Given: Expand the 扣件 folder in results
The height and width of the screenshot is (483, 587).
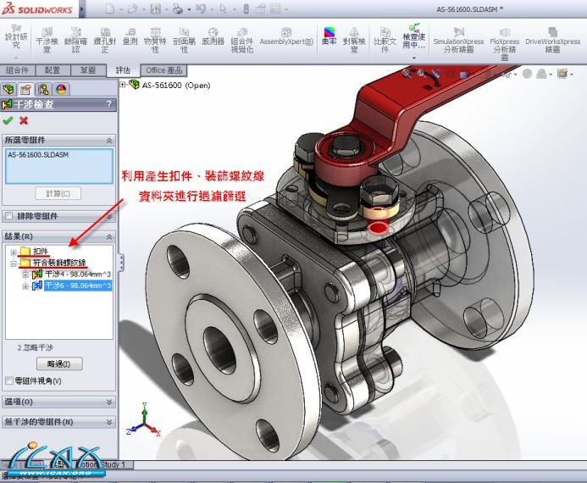Looking at the screenshot, I should 13,252.
